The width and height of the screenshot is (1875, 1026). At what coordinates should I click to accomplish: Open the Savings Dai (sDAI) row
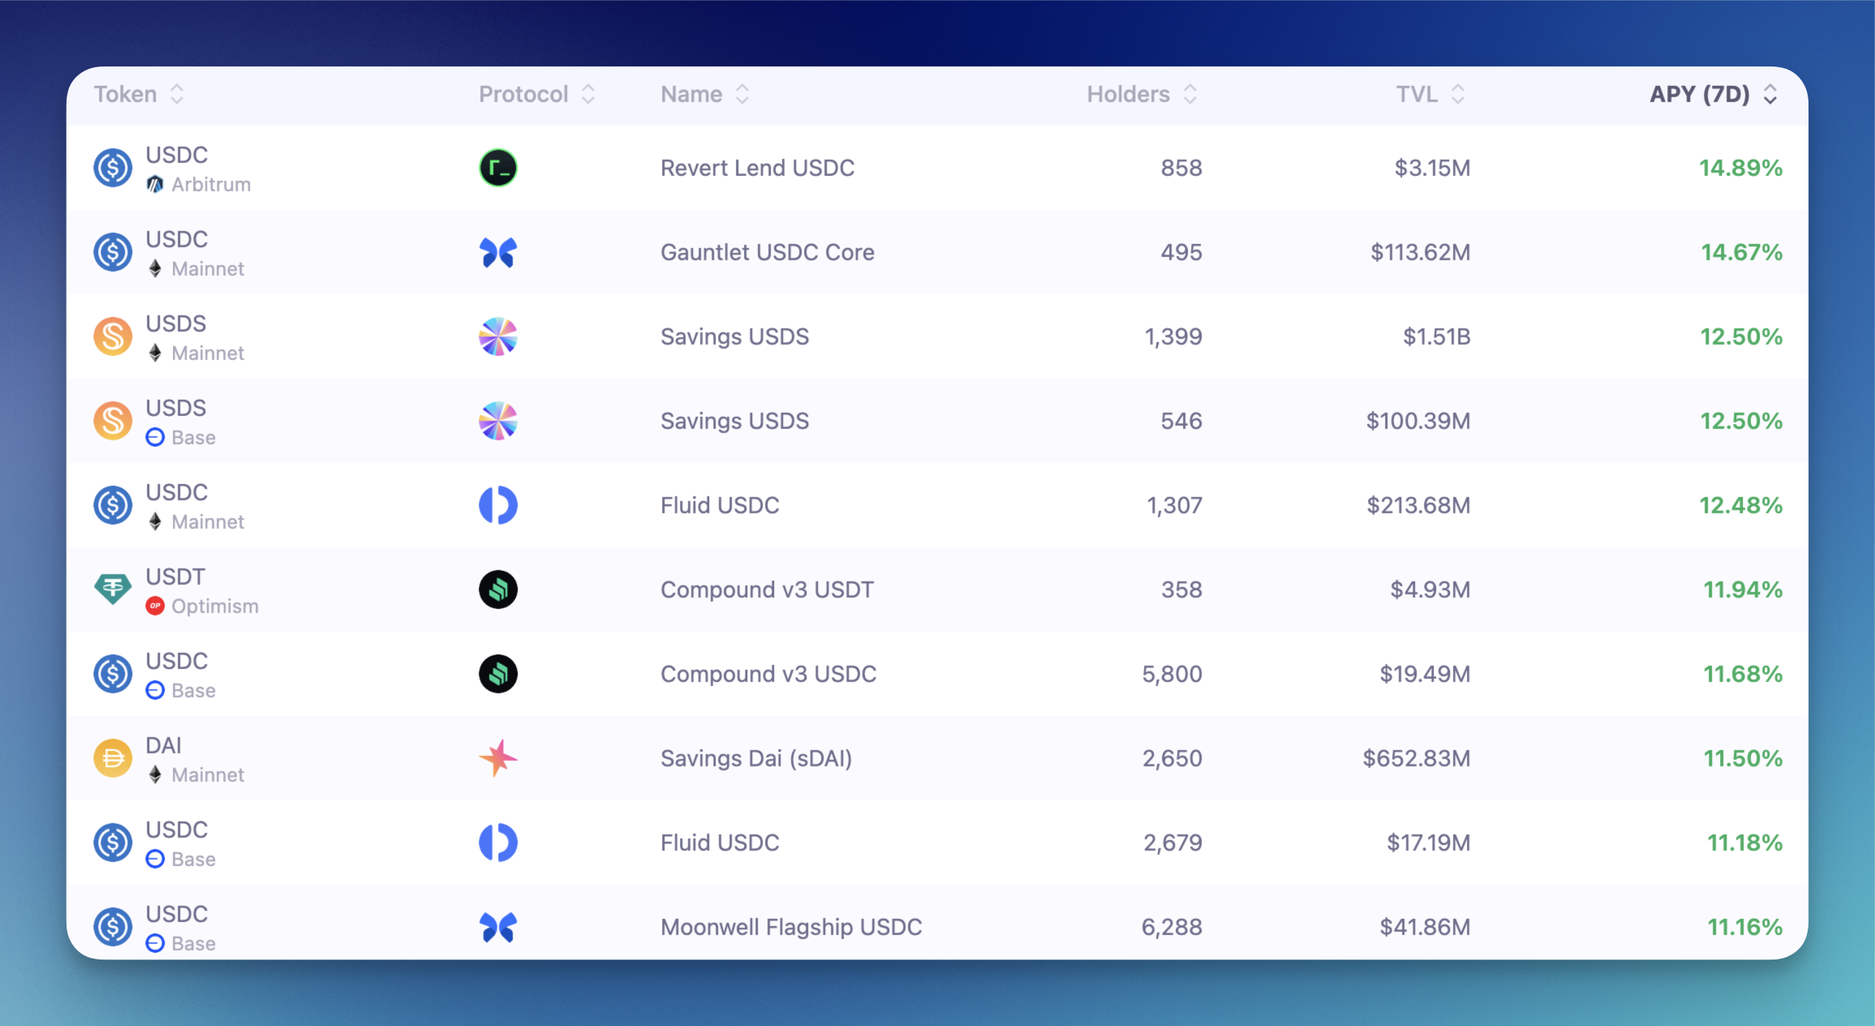pyautogui.click(x=937, y=758)
